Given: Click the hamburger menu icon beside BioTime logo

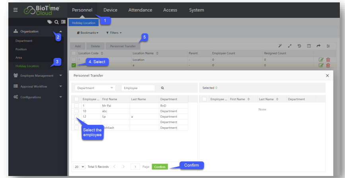Looking at the screenshot, I should [16, 10].
